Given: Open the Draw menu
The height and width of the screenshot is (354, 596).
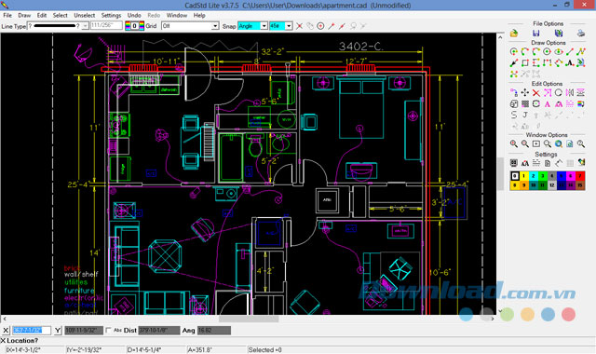Looking at the screenshot, I should pyautogui.click(x=24, y=15).
